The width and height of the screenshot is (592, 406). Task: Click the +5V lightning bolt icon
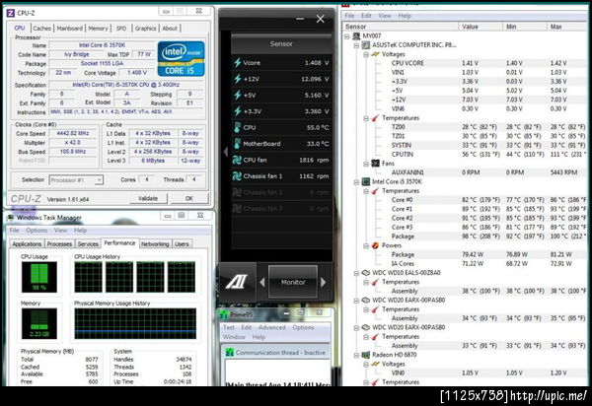point(237,95)
